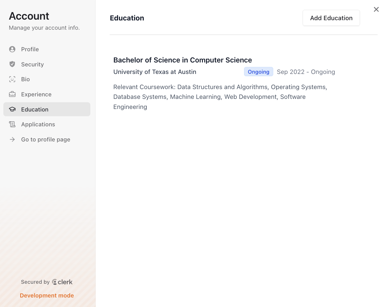Click the Applications scroll icon
The image size is (386, 307).
(x=12, y=124)
